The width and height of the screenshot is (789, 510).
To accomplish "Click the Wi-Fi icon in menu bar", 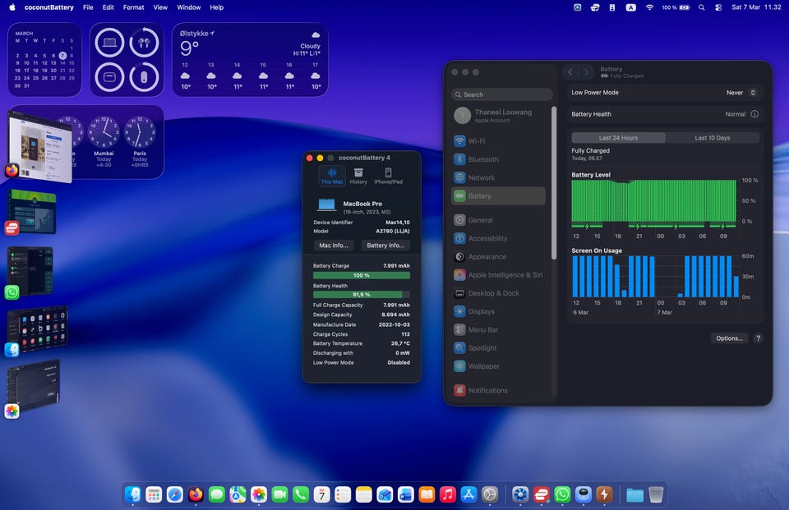I will (x=649, y=7).
